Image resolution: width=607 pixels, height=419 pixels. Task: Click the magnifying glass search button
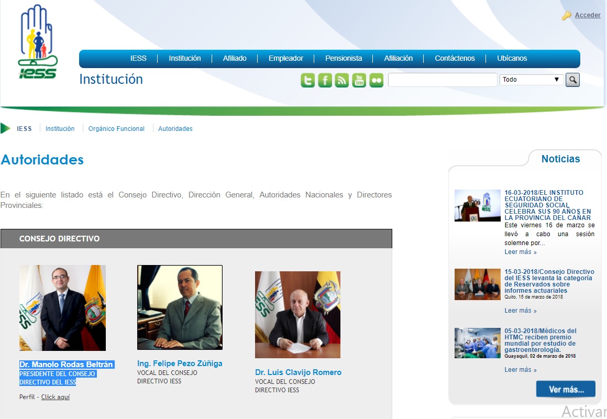click(572, 80)
